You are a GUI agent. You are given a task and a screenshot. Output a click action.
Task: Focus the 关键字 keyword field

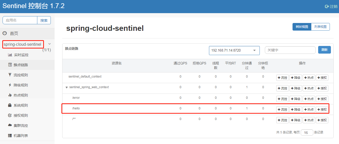pos(290,50)
